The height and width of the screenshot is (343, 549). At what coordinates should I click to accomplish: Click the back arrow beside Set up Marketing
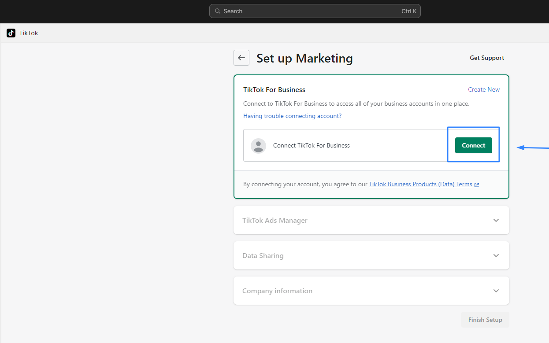(x=241, y=58)
